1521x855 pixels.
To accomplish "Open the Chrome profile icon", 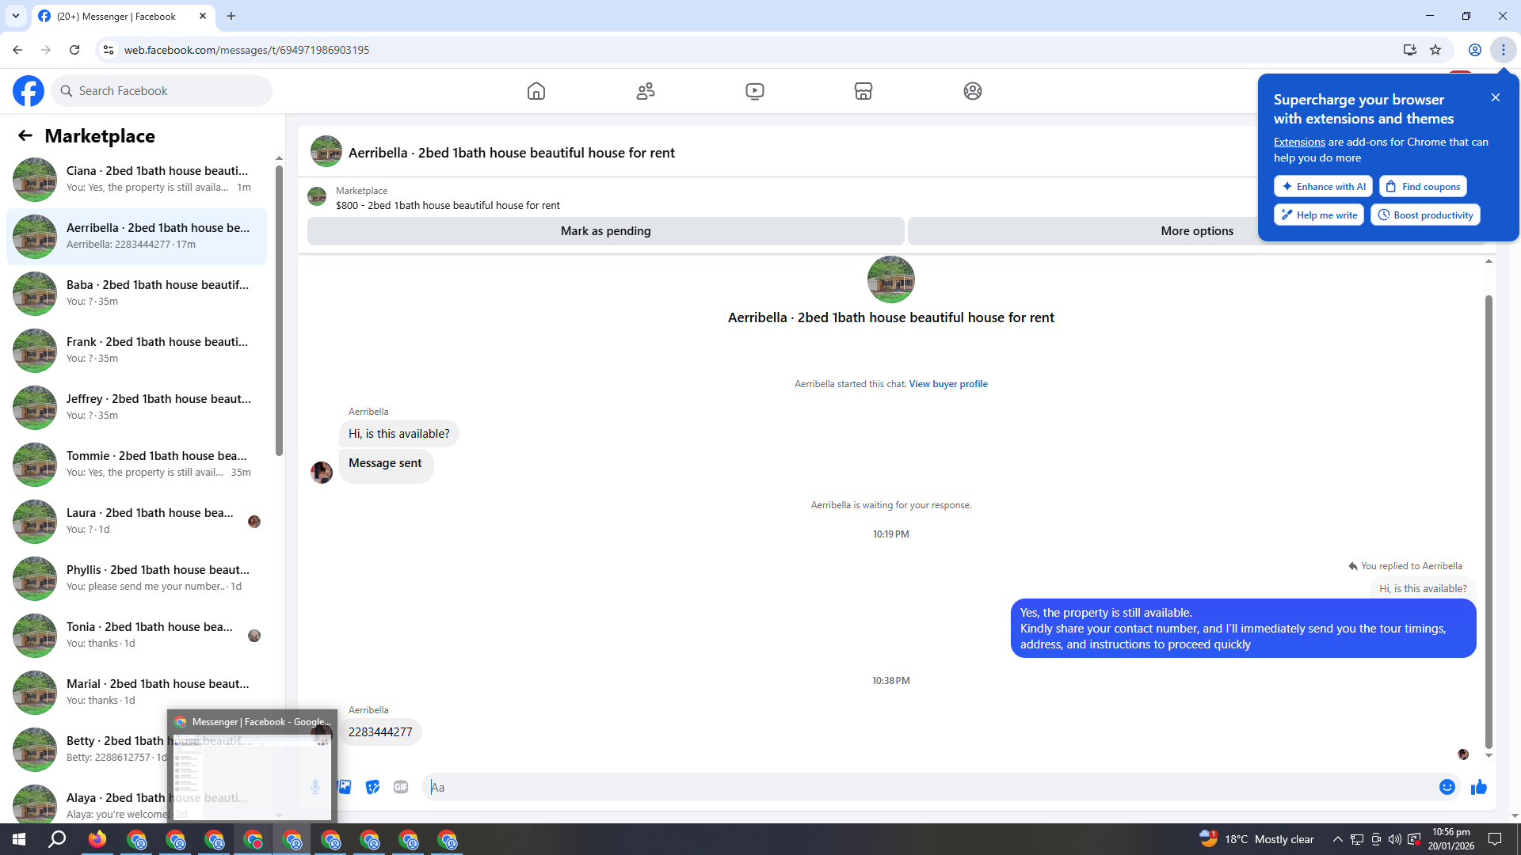I will 1475,50.
